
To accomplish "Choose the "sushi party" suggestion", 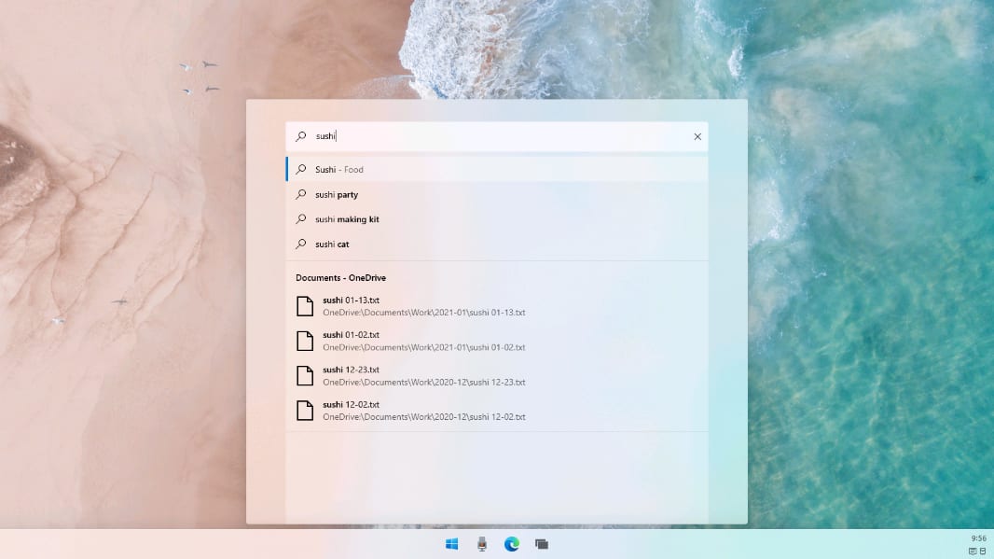I will coord(337,195).
